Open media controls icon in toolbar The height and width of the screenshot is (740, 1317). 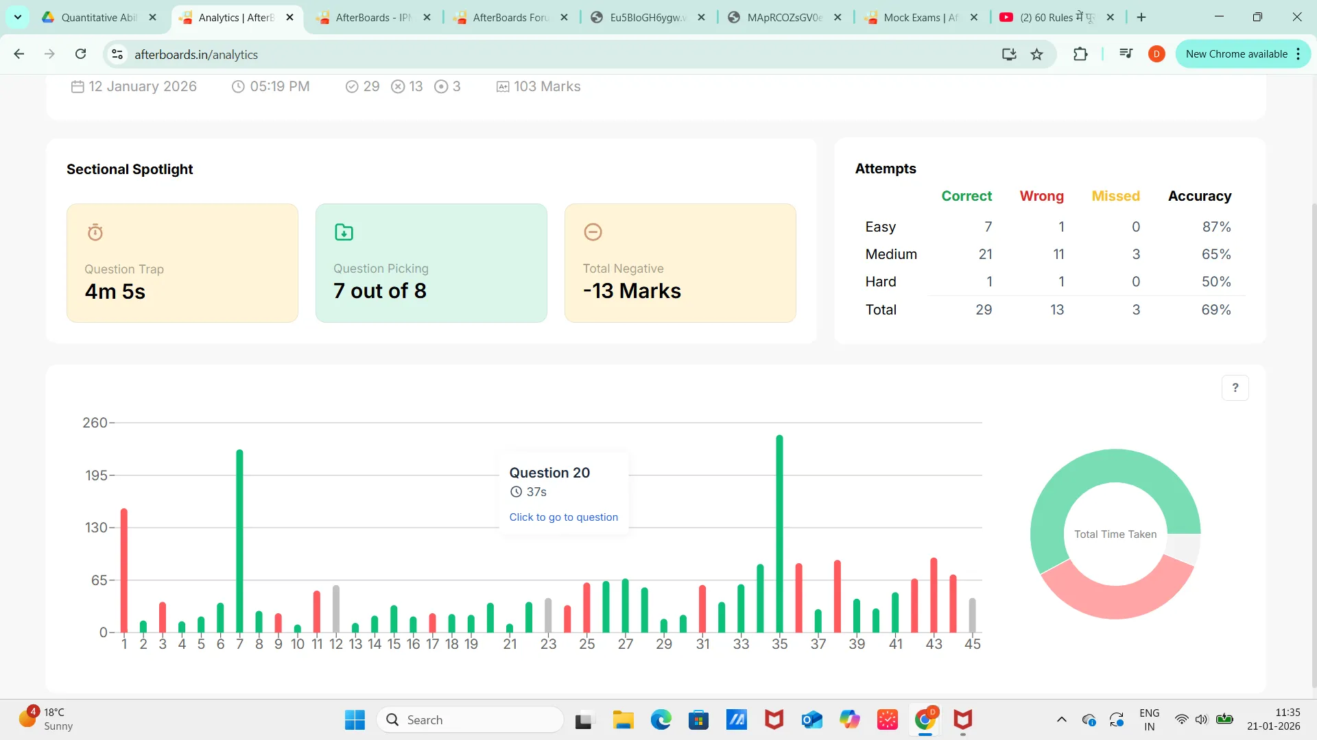point(1126,54)
